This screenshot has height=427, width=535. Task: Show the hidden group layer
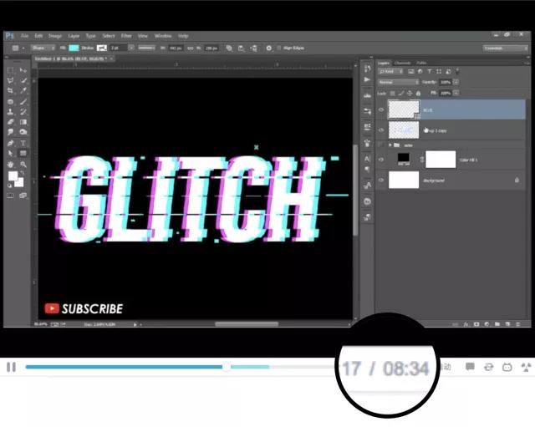[381, 145]
